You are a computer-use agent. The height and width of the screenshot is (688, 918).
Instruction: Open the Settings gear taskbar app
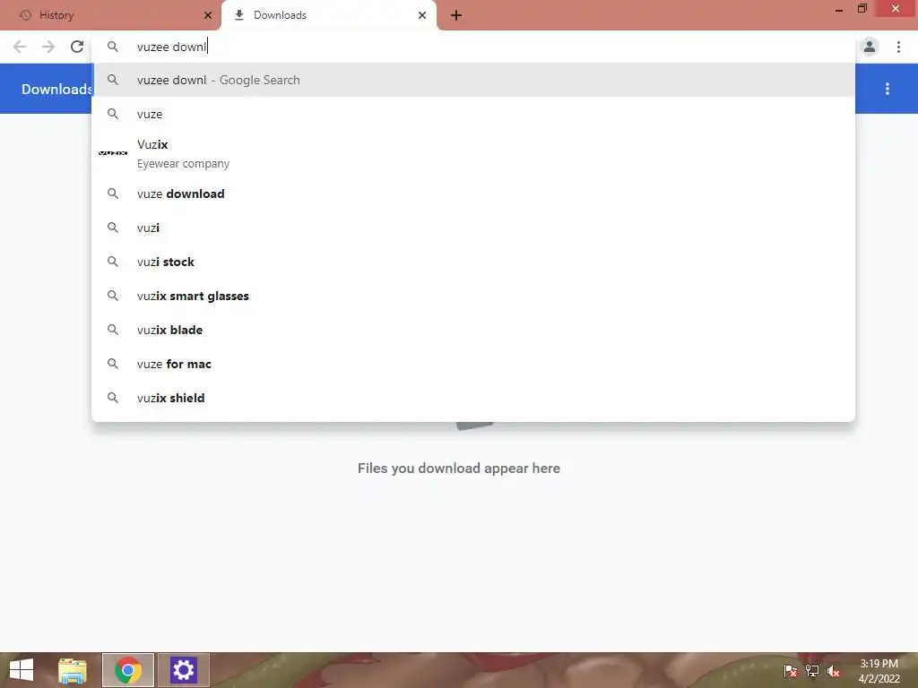pyautogui.click(x=183, y=670)
